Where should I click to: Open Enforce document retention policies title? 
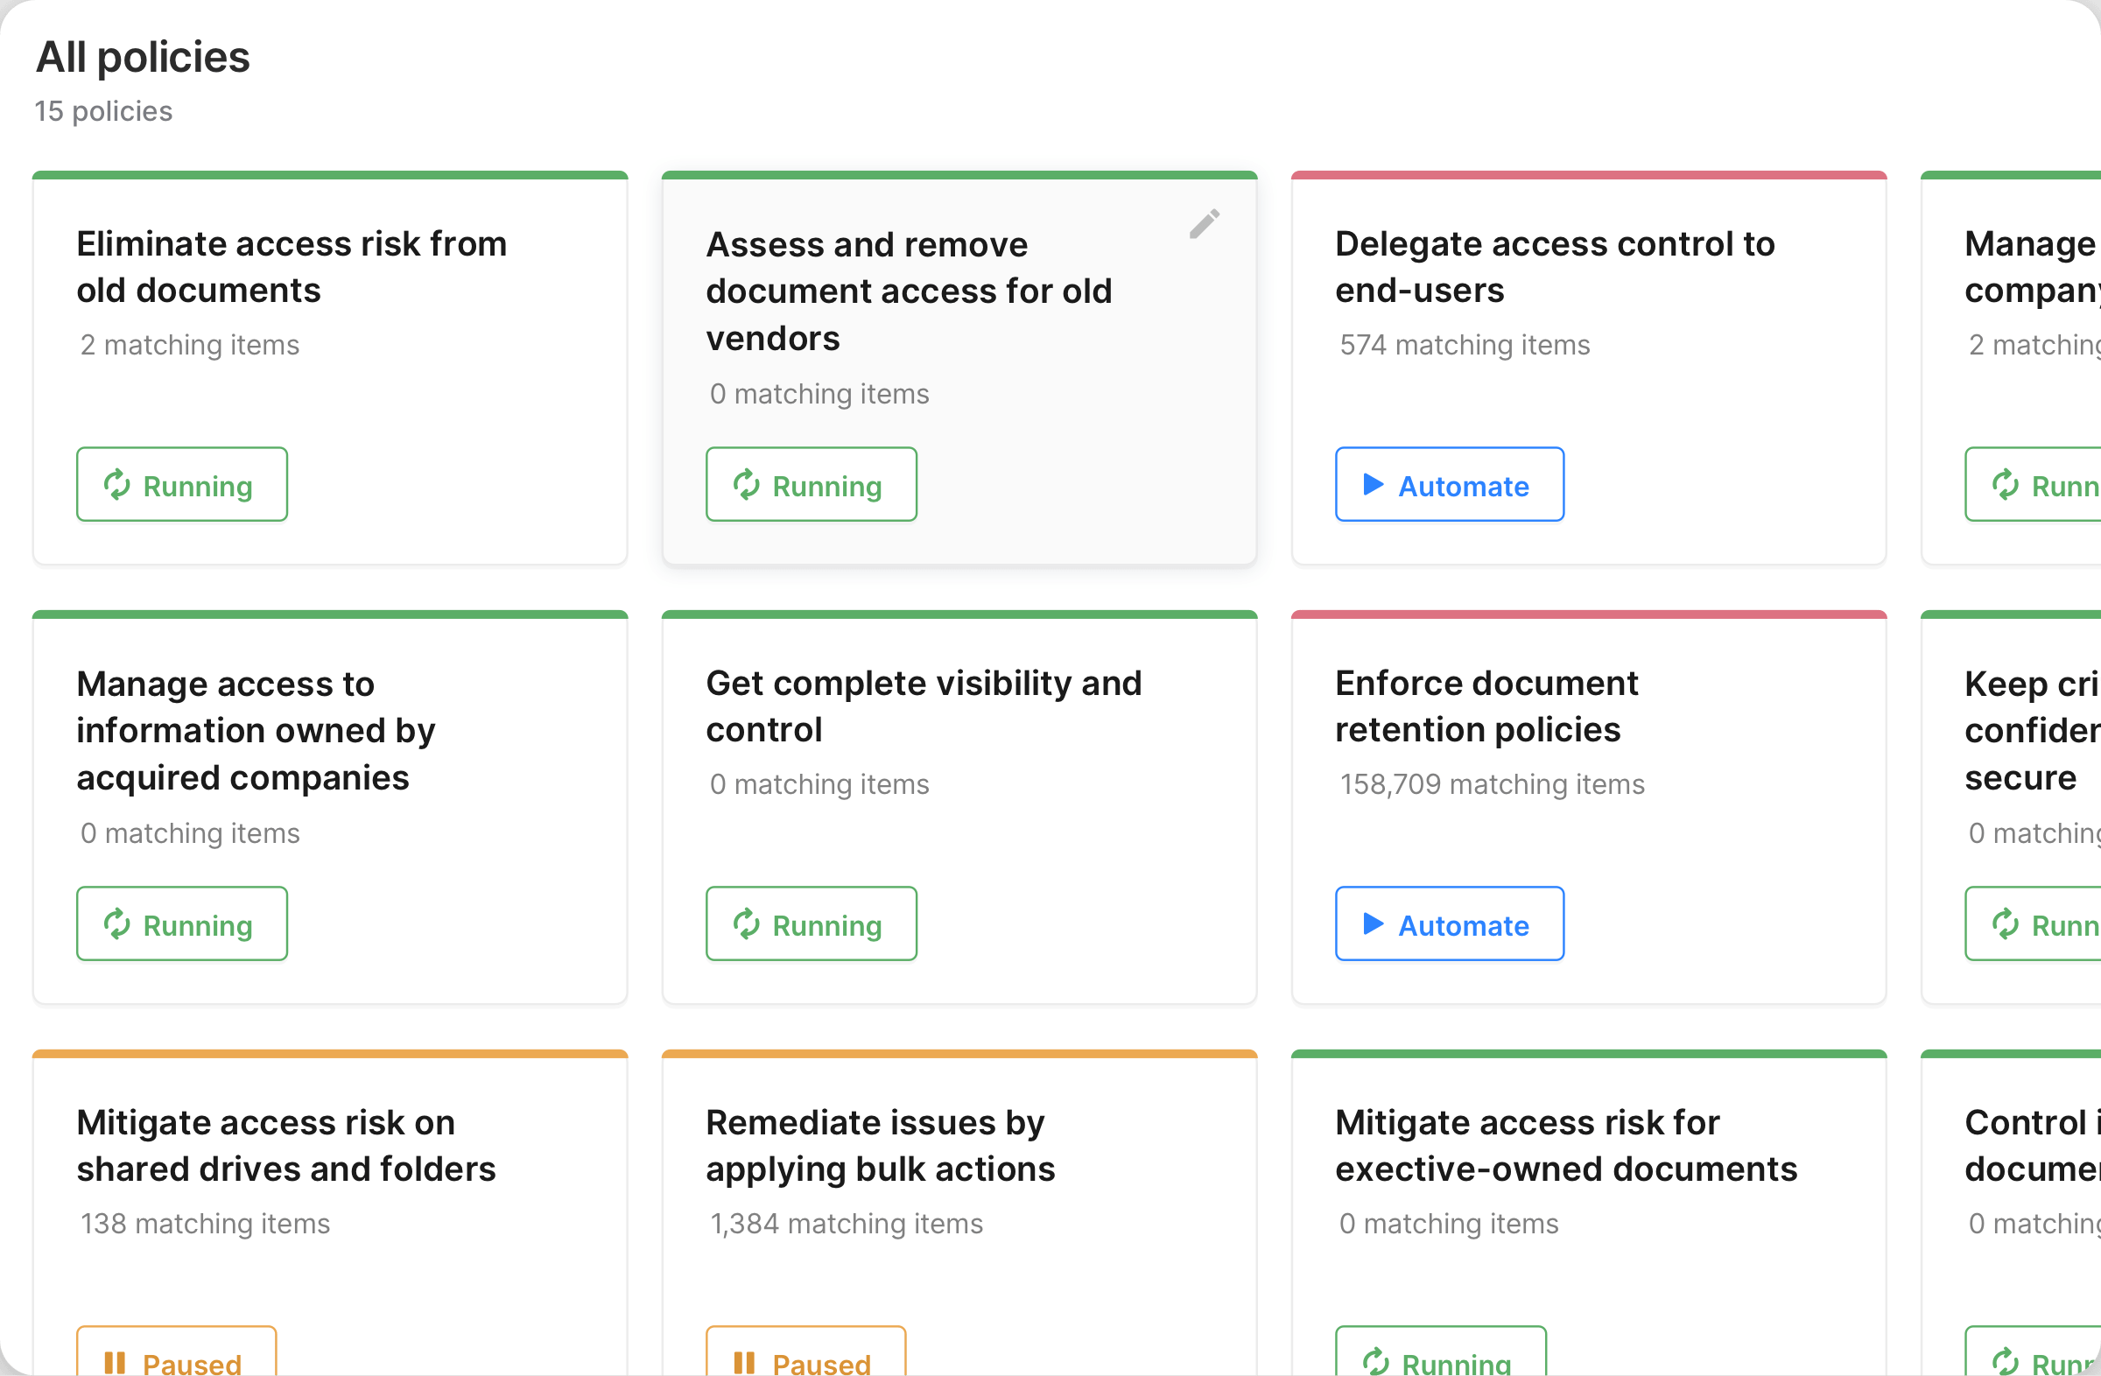tap(1486, 706)
